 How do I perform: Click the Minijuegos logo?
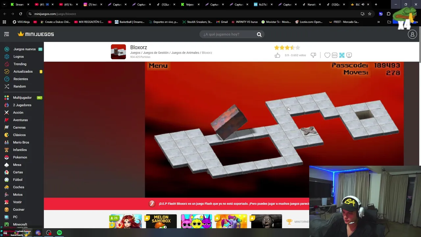click(36, 34)
